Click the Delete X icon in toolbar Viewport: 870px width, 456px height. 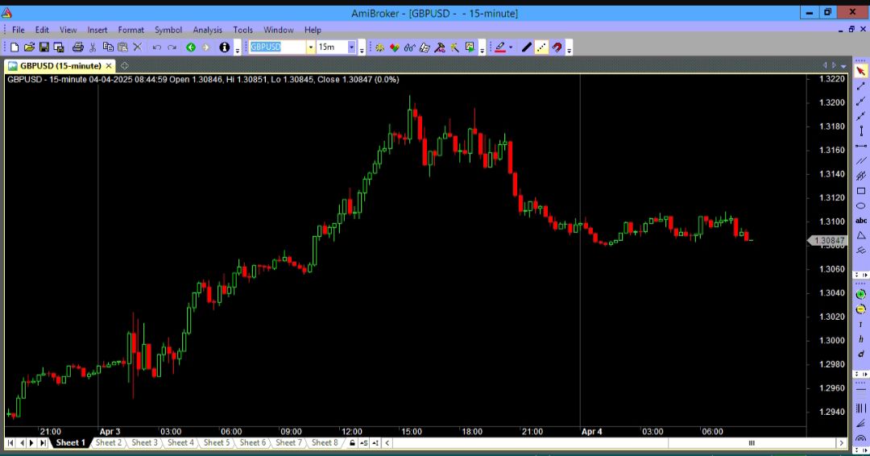click(138, 48)
